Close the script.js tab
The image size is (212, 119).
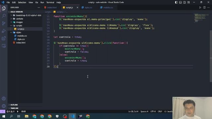[x=77, y=8]
